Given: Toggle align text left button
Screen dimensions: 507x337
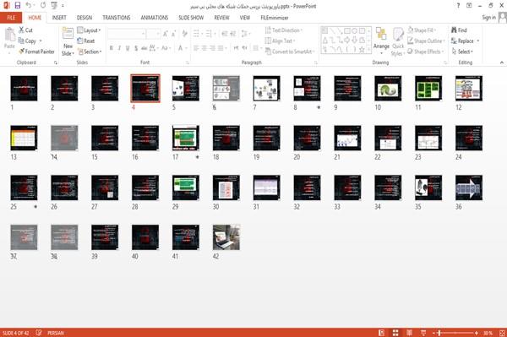Looking at the screenshot, I should pos(196,48).
